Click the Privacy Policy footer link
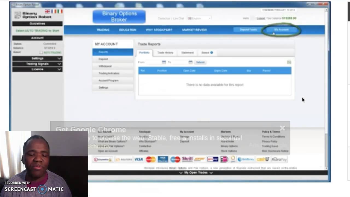 click(270, 141)
